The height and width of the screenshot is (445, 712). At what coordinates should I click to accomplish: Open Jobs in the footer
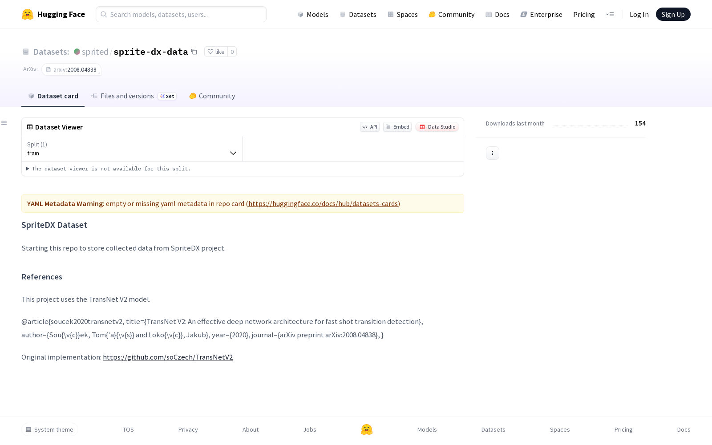click(x=310, y=429)
